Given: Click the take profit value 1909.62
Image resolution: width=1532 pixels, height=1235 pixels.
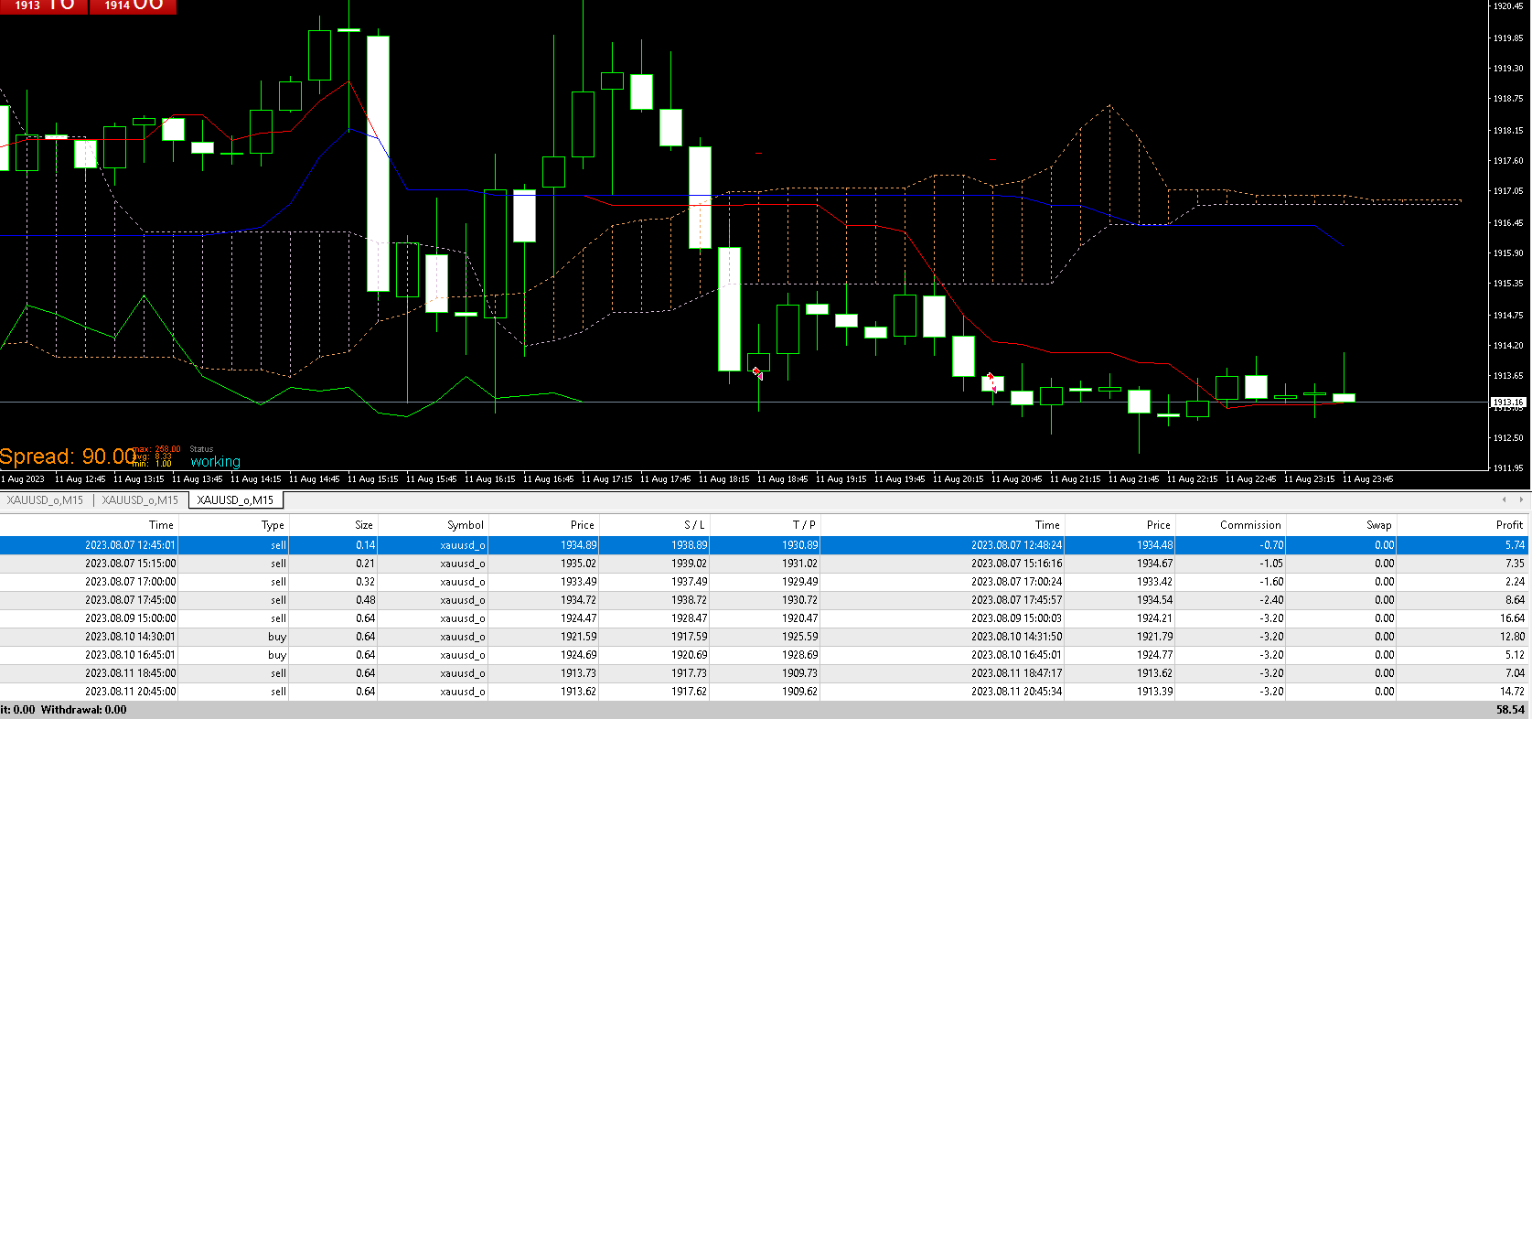Looking at the screenshot, I should (799, 692).
